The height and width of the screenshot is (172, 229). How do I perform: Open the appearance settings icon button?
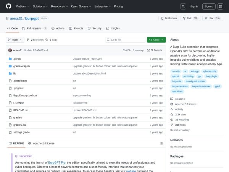pos(220,6)
